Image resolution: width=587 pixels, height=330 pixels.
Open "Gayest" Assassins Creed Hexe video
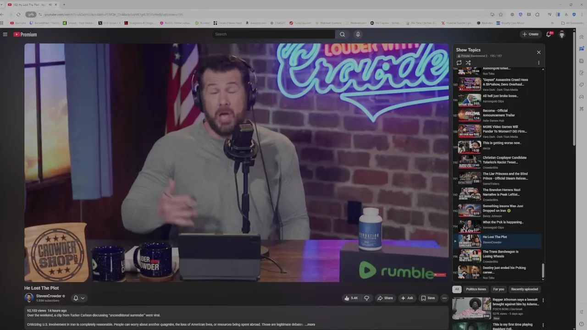click(x=498, y=84)
